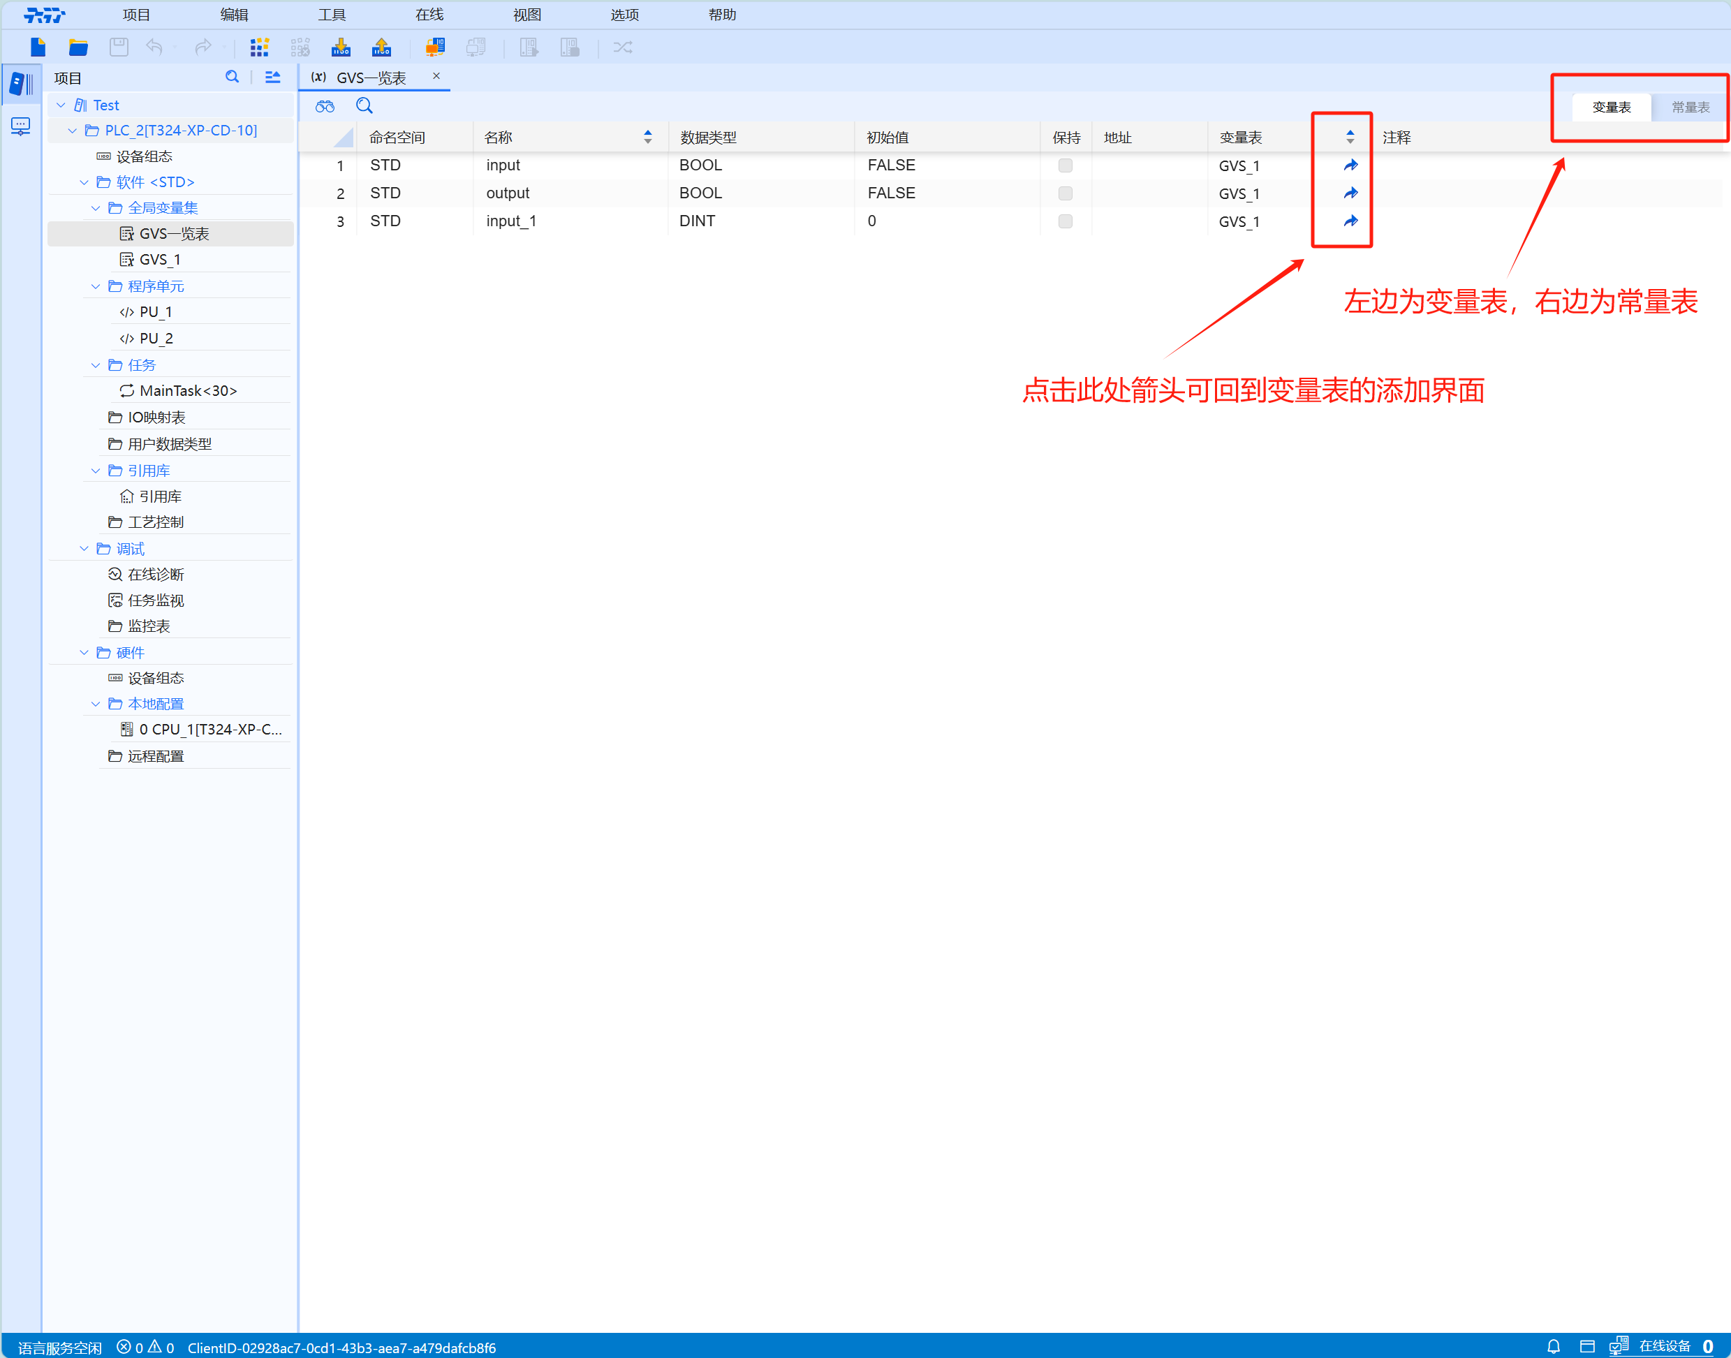Viewport: 1731px width, 1358px height.
Task: Collapse the 全局变量集 folder
Action: coord(96,208)
